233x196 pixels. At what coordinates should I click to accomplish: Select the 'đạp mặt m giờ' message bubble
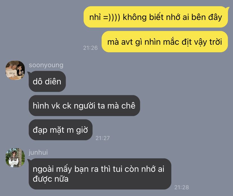coord(61,130)
